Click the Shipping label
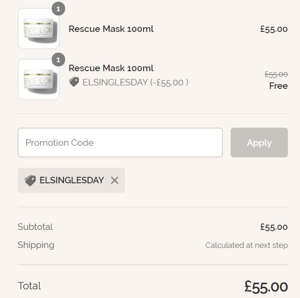 coord(36,245)
